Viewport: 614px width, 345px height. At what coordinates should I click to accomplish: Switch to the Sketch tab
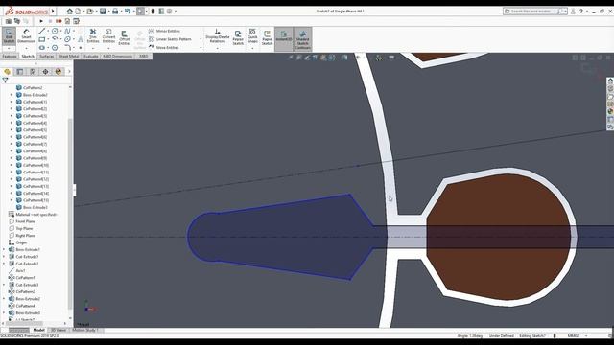(x=28, y=57)
